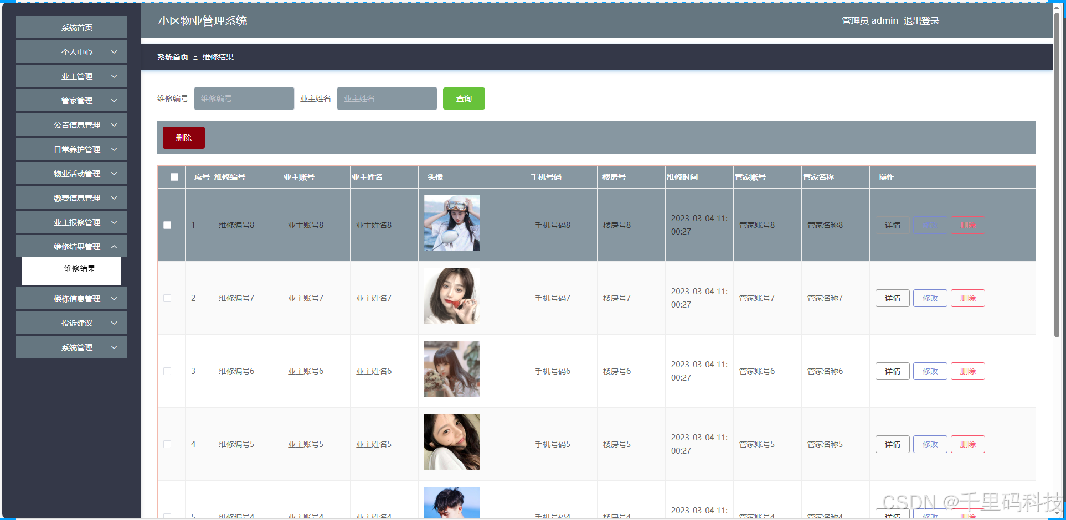Focus the 业主姓名 search field
The height and width of the screenshot is (520, 1066).
tap(387, 98)
